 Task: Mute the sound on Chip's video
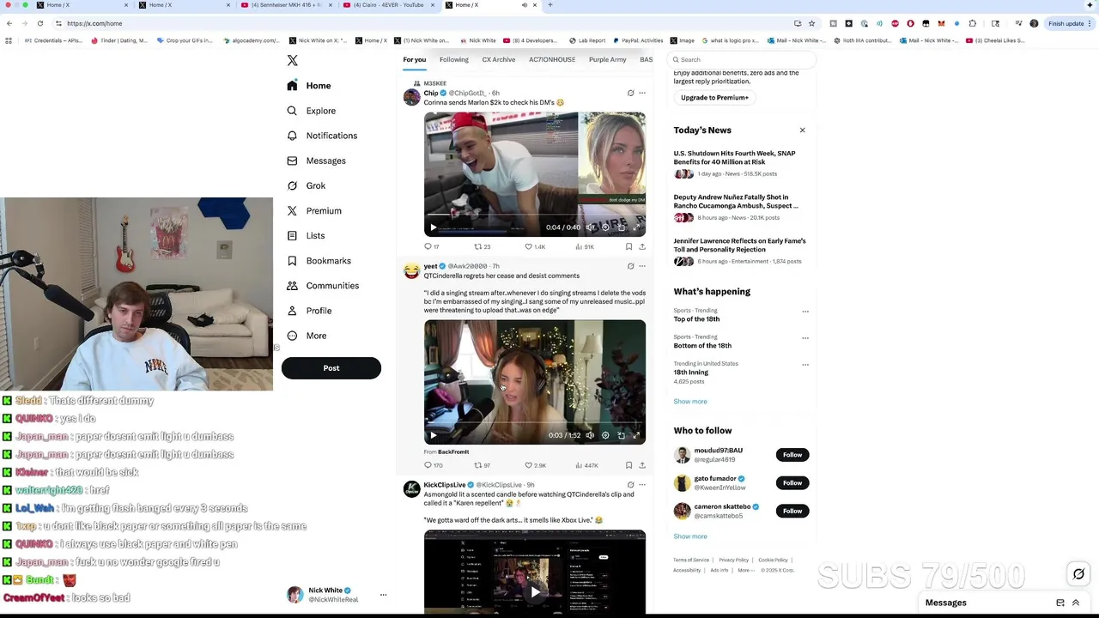(590, 227)
